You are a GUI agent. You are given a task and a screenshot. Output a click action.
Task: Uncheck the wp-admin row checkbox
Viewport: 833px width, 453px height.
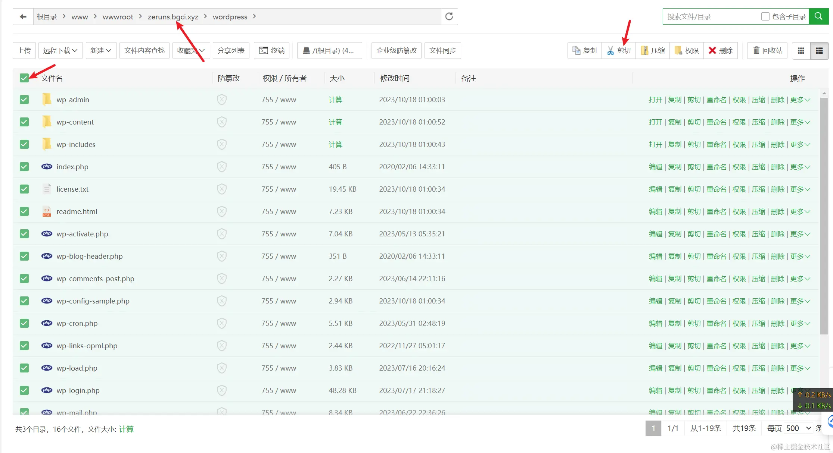24,100
